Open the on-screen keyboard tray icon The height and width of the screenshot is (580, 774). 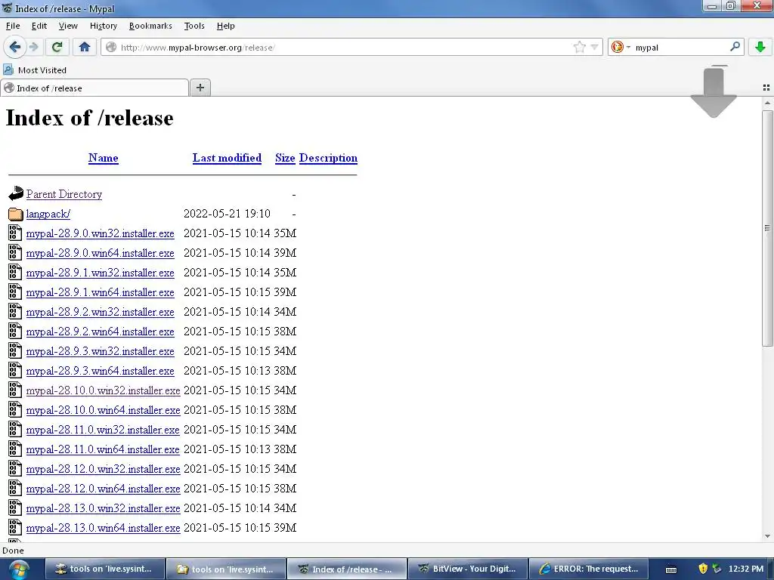[671, 569]
